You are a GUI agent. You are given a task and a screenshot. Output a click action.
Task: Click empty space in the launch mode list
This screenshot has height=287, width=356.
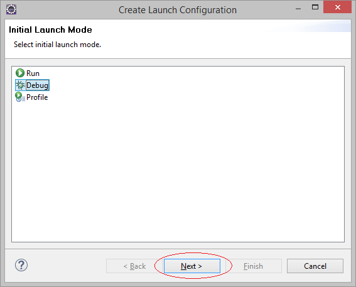point(178,168)
